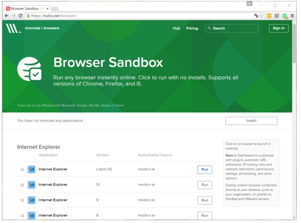Click the Internet Explorer Latest (11) name
Screen dimensions: 301x223
[53, 169]
